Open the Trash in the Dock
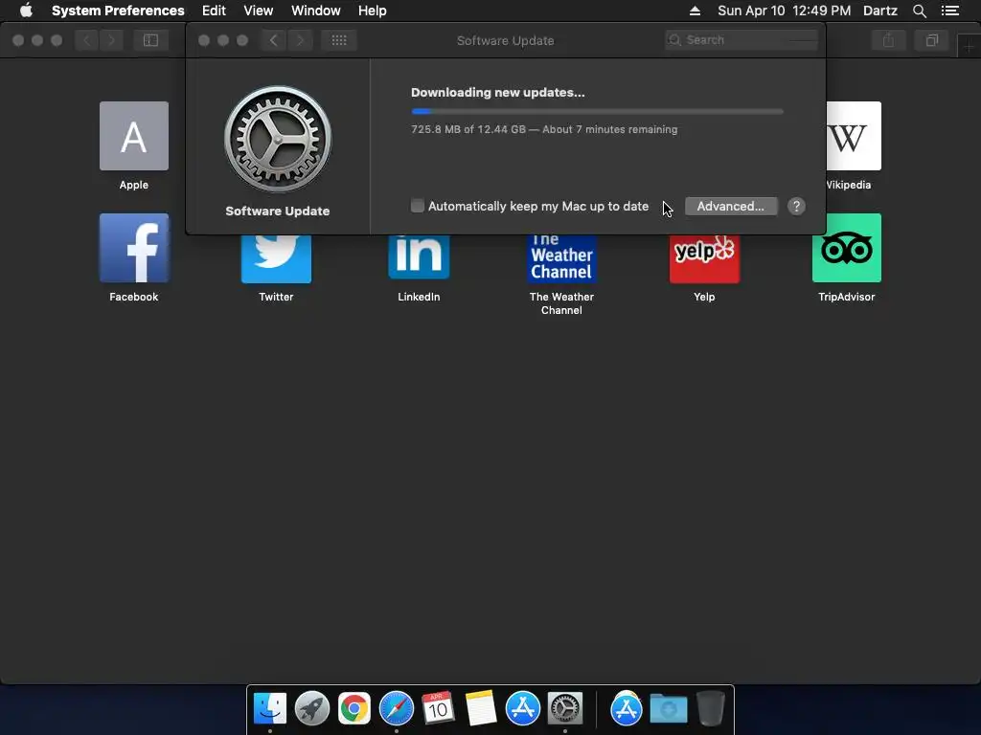Viewport: 981px width, 735px height. (710, 708)
